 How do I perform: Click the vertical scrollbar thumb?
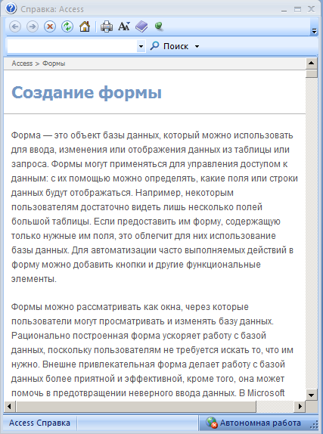312,73
